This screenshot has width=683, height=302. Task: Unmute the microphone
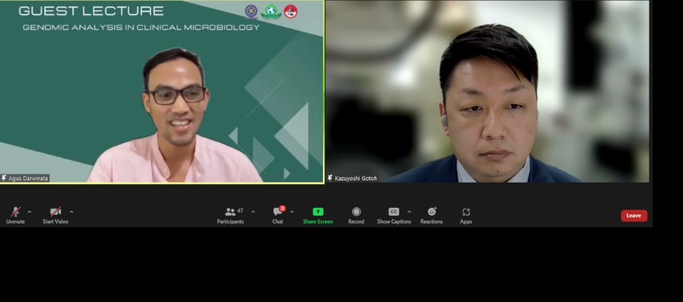16,216
